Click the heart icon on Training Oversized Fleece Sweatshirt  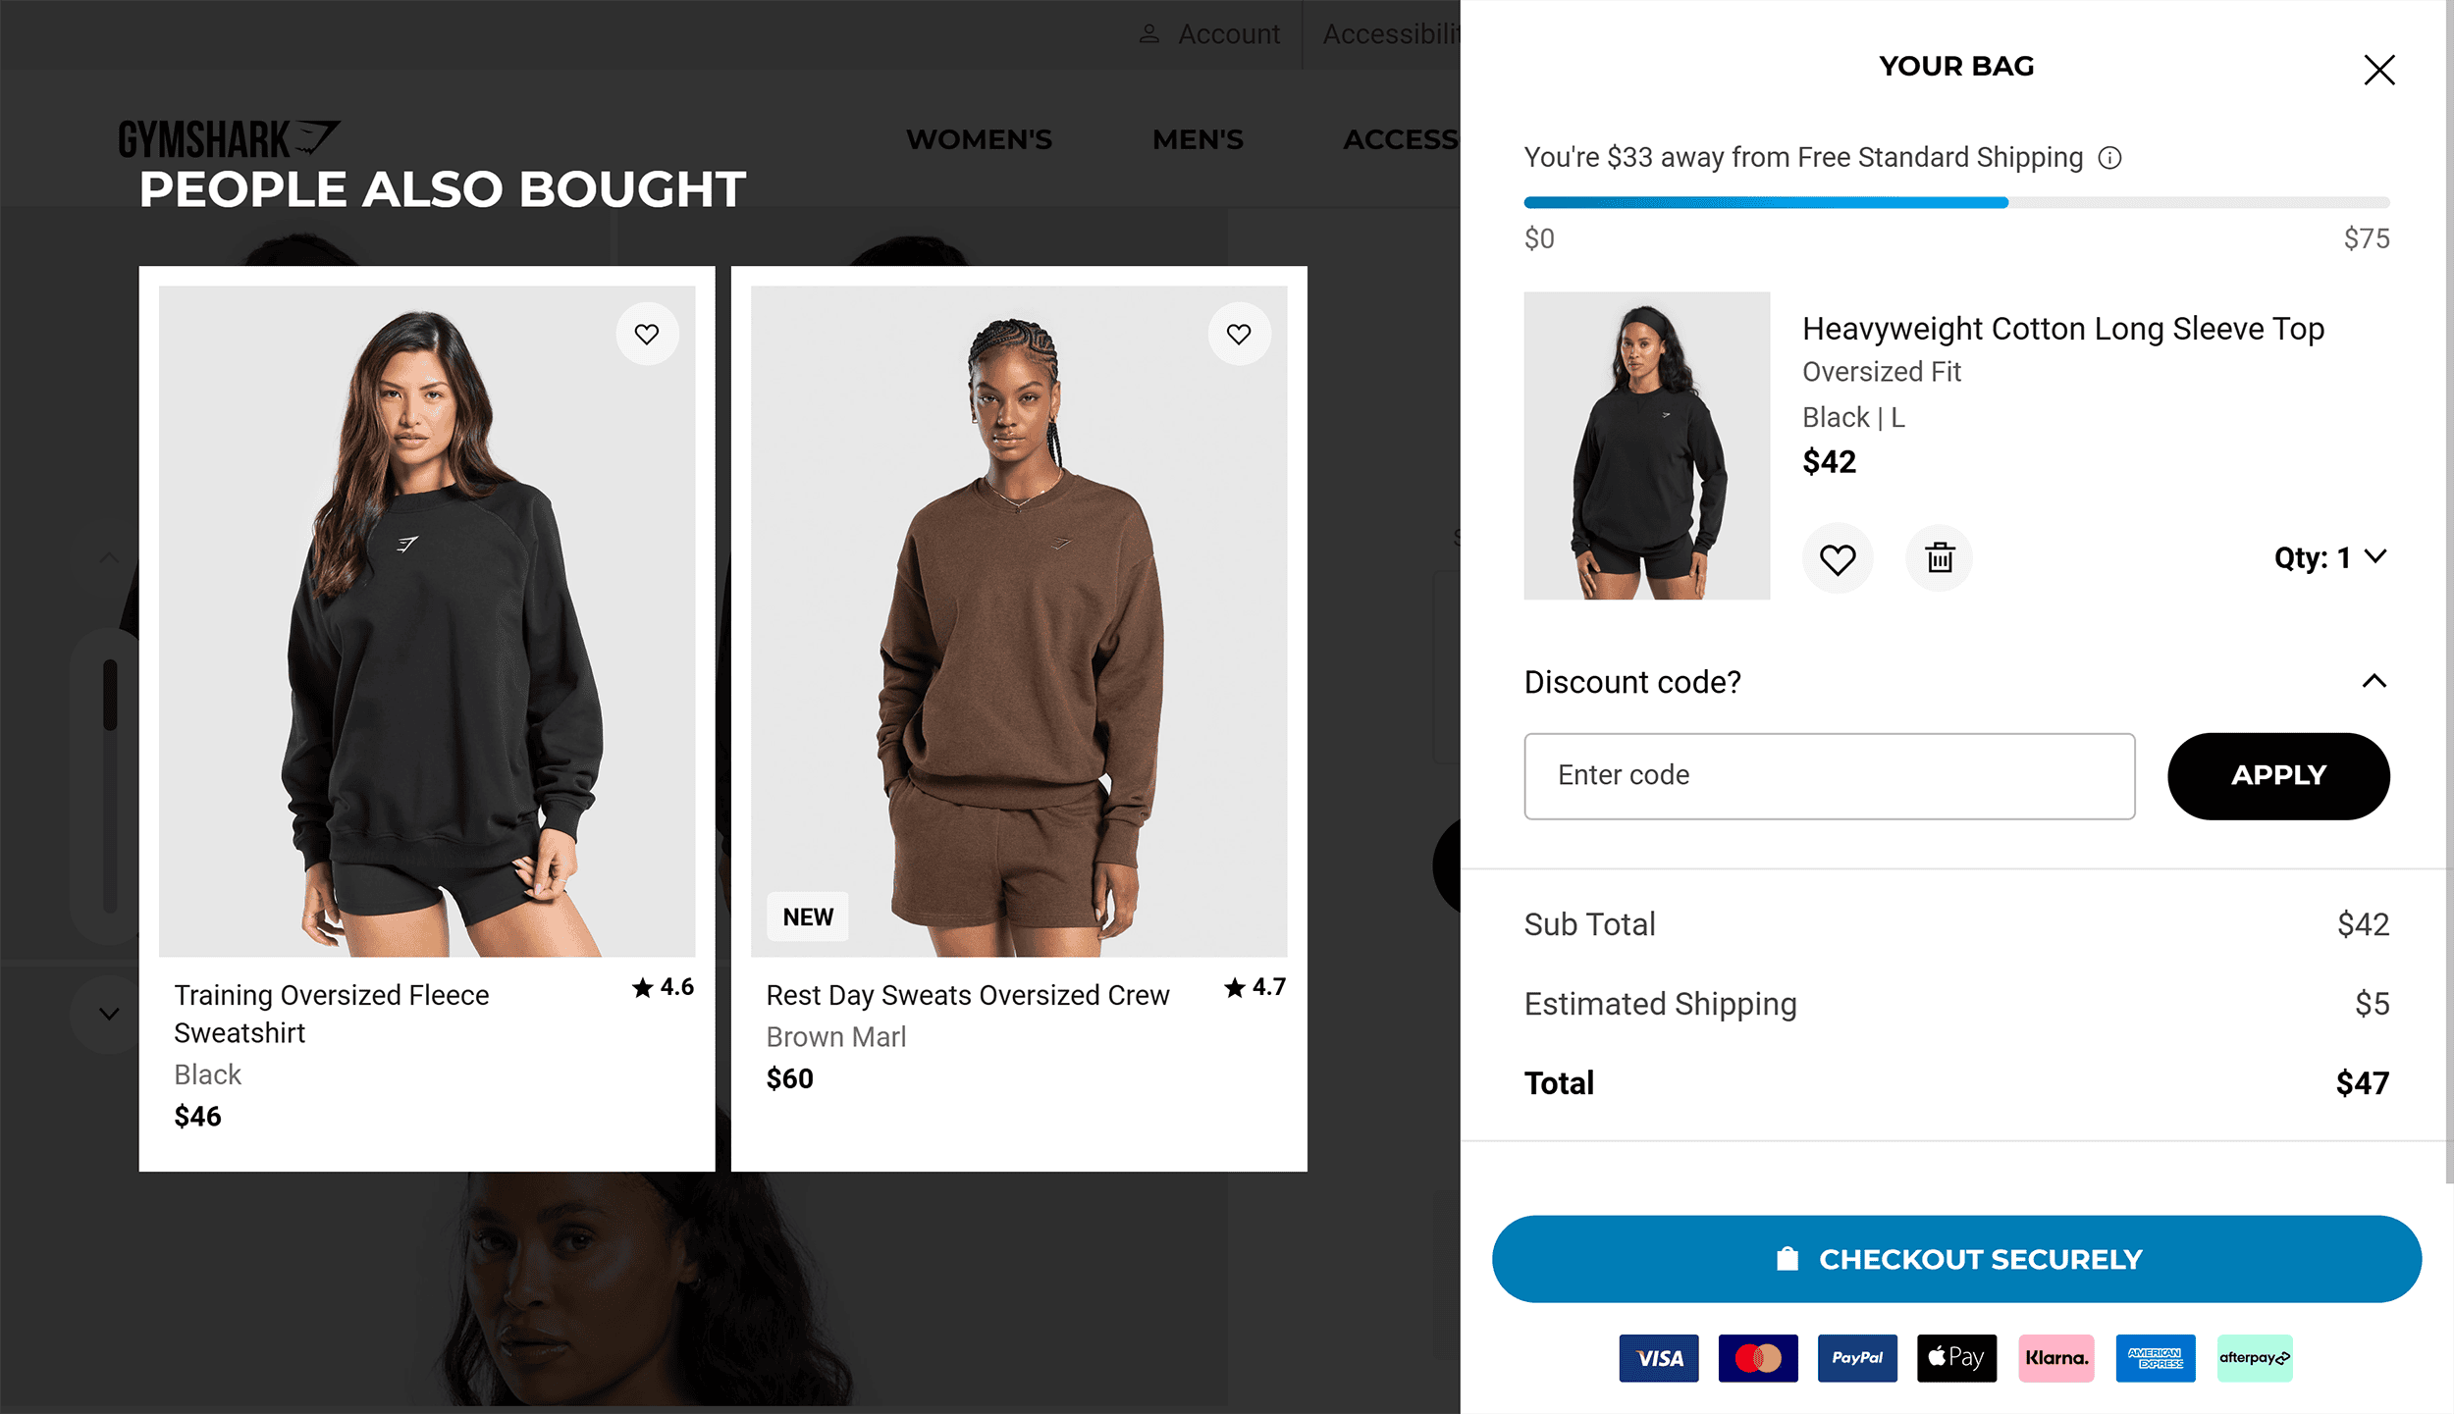coord(646,334)
